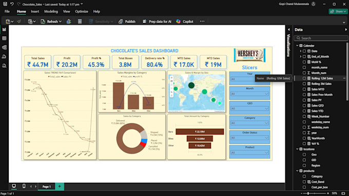Click the Share button
Image resolution: width=349 pixels, height=196 pixels.
point(338,11)
